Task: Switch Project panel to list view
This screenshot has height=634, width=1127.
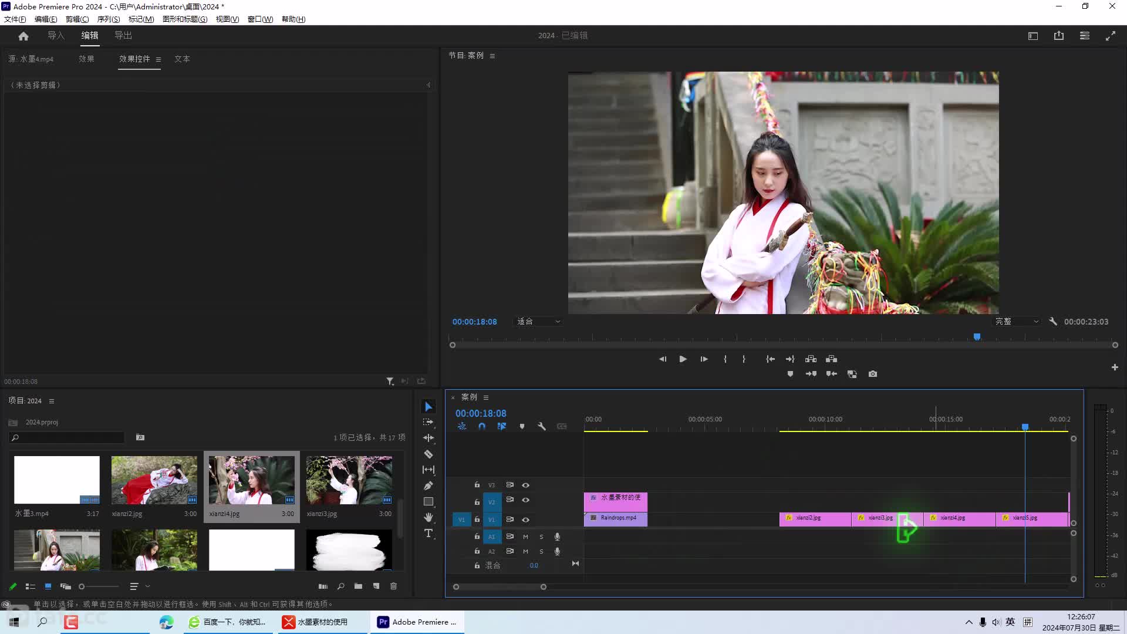Action: pyautogui.click(x=31, y=586)
